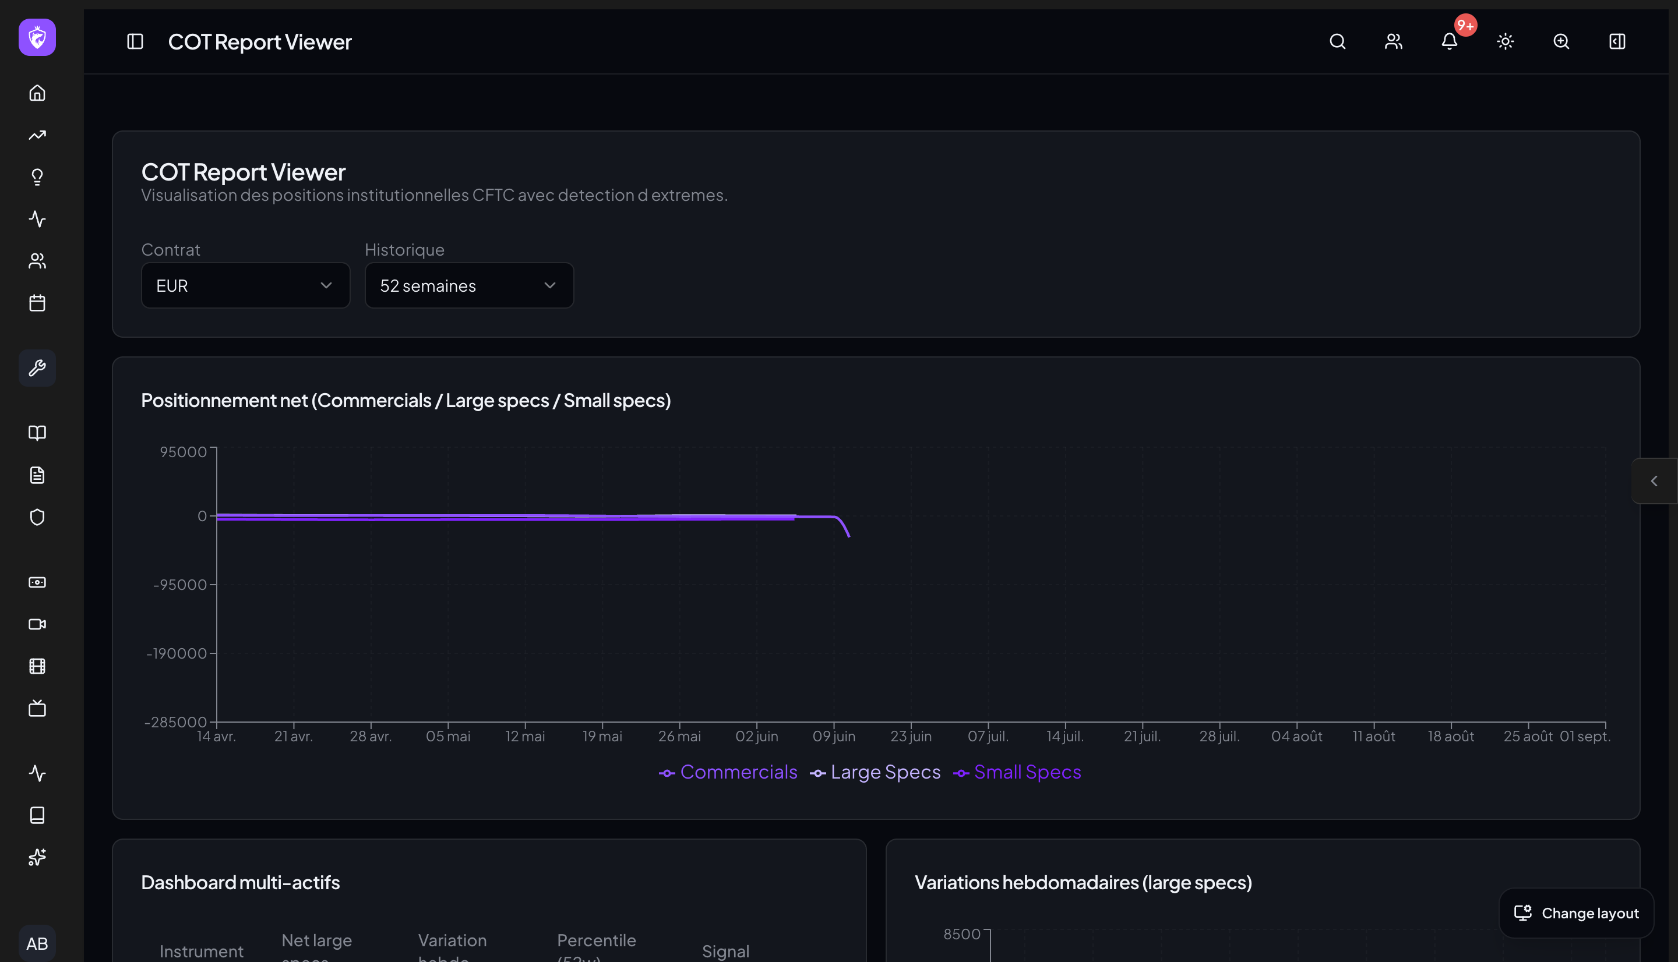The image size is (1678, 962).
Task: Toggle Commercials series in chart legend
Action: tap(728, 772)
